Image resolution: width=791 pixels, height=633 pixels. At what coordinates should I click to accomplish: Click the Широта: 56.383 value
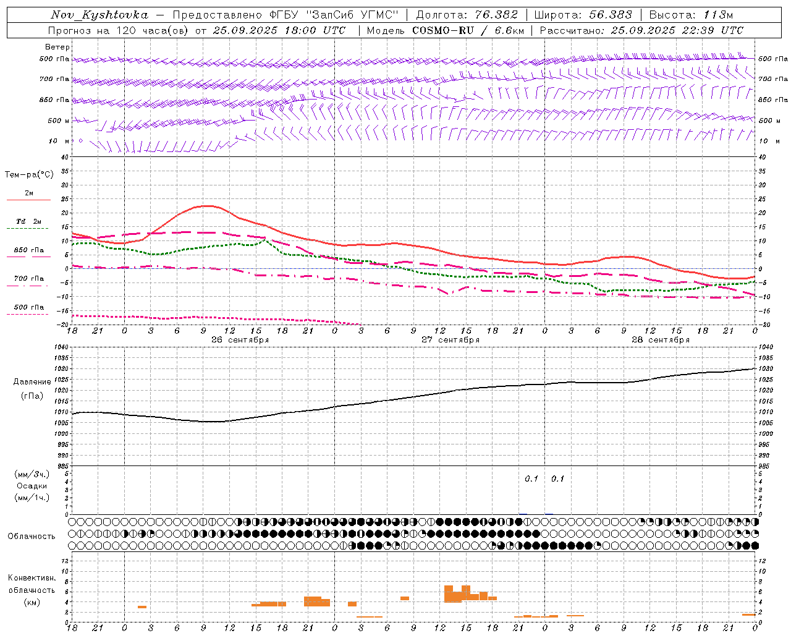click(583, 15)
